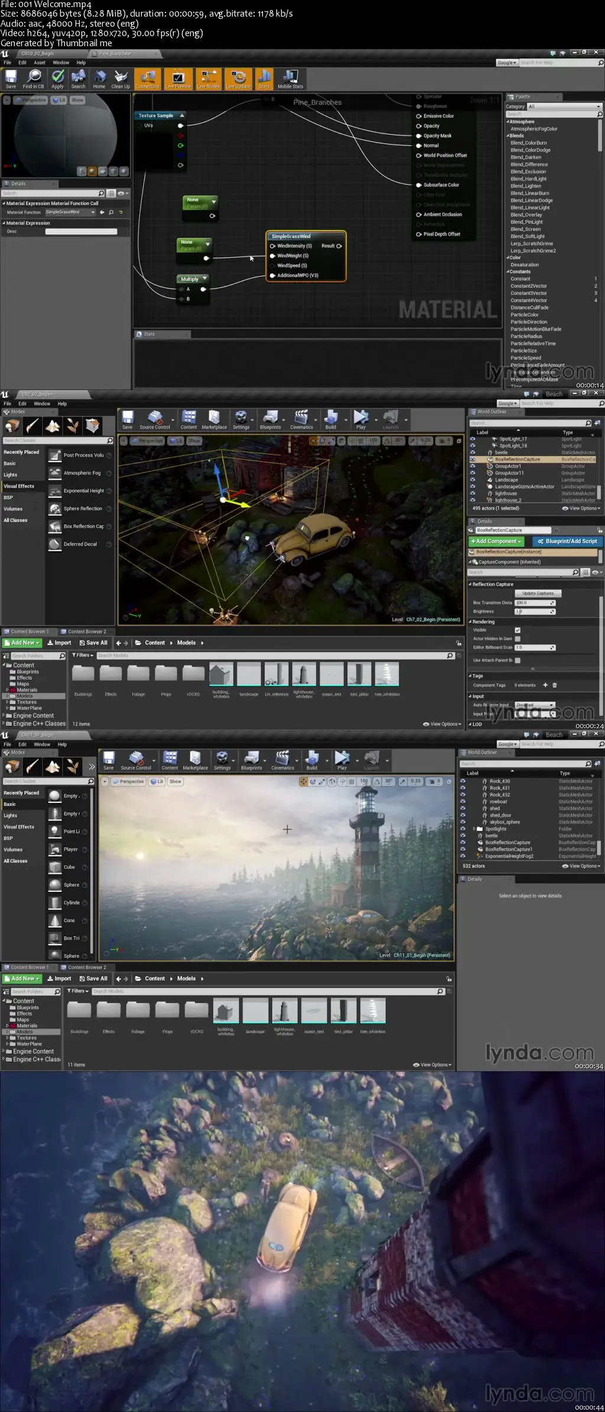
Task: Click the Update Captures button
Action: tap(538, 593)
